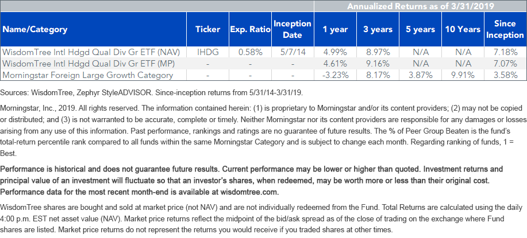This screenshot has height=238, width=527.
Task: Select the Inception Date column header
Action: [293, 29]
